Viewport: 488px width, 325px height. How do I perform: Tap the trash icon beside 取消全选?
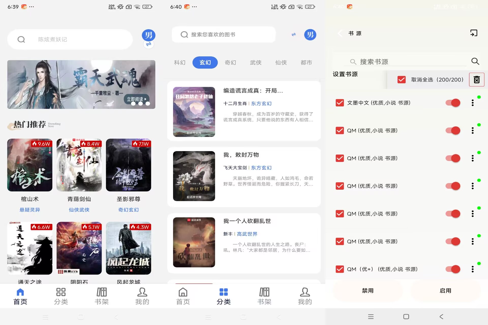[x=477, y=79]
